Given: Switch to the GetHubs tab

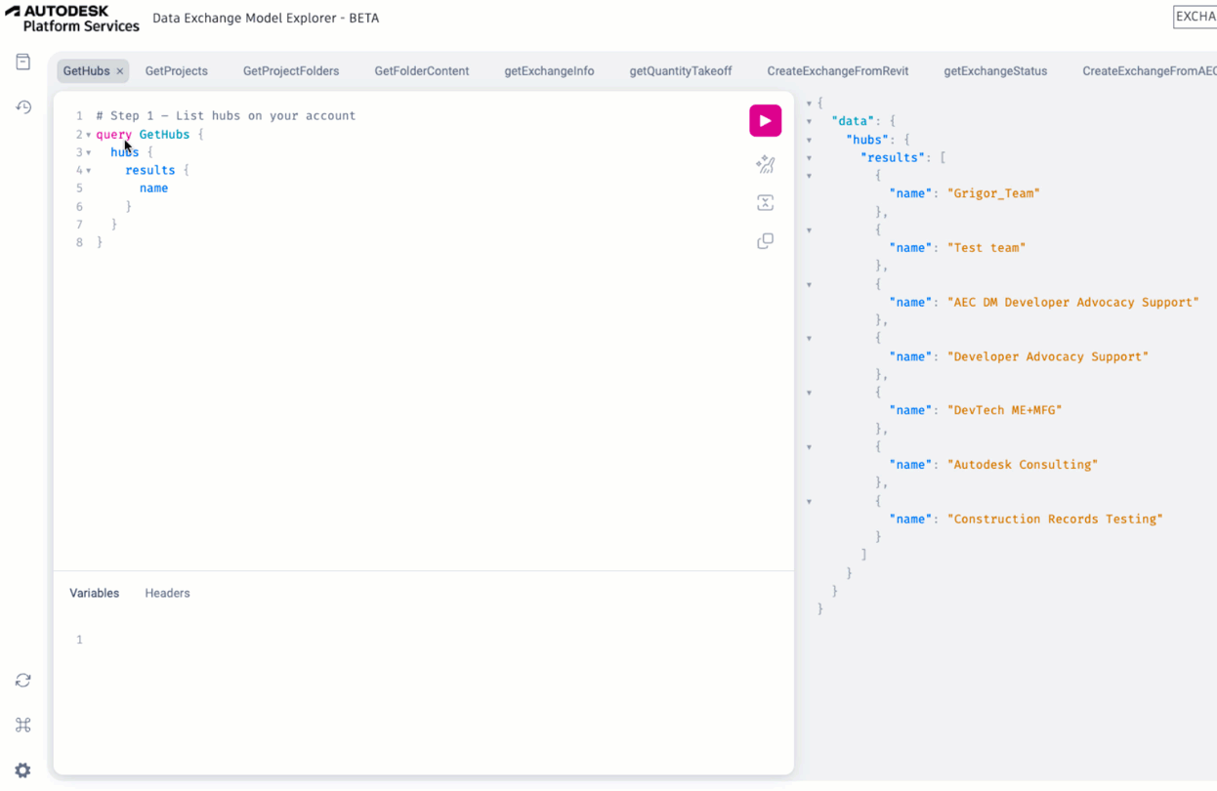Looking at the screenshot, I should [86, 71].
